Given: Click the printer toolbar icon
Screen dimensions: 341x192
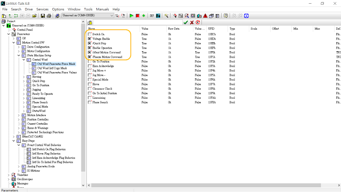Looking at the screenshot, I should (x=49, y=15).
